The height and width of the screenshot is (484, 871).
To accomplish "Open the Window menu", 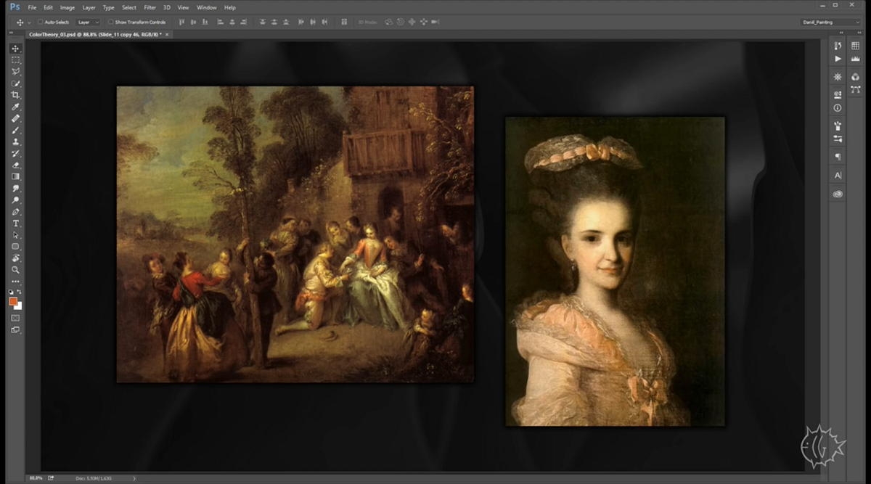I will (x=206, y=7).
